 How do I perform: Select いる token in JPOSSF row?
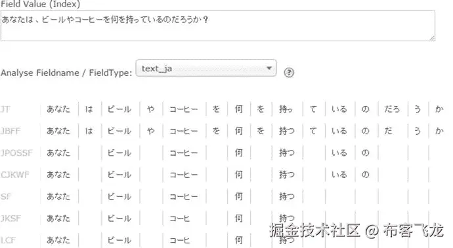click(x=339, y=152)
